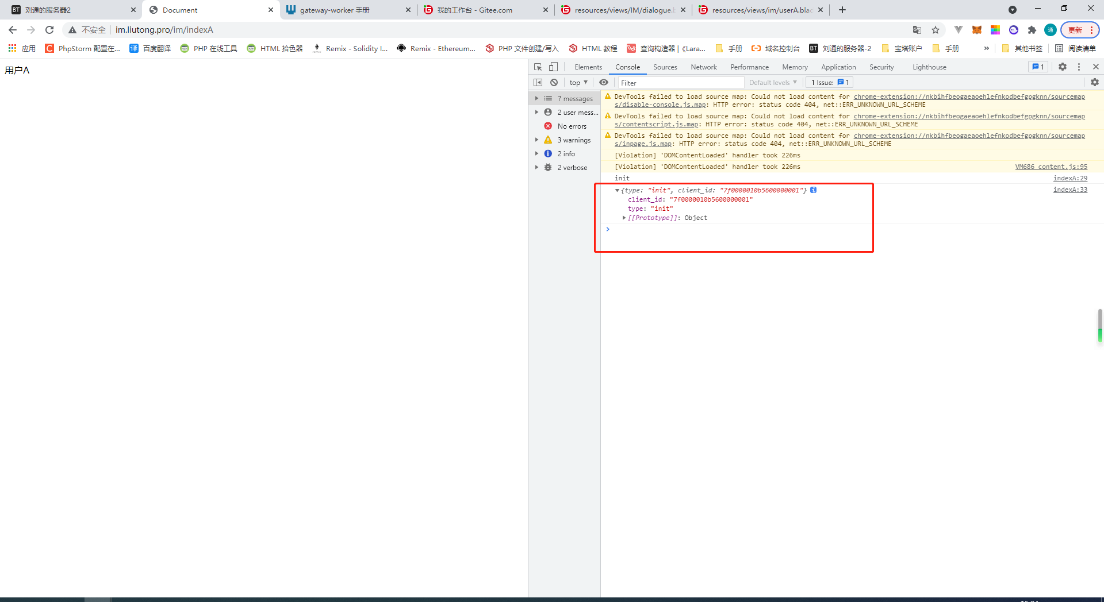Open the Application tab
The height and width of the screenshot is (602, 1104).
[x=838, y=67]
